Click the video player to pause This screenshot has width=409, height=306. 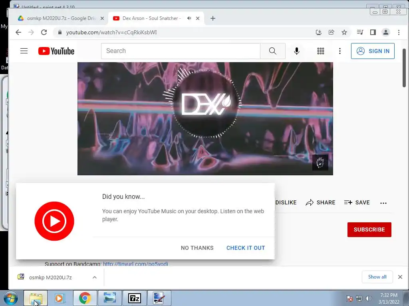point(205,119)
